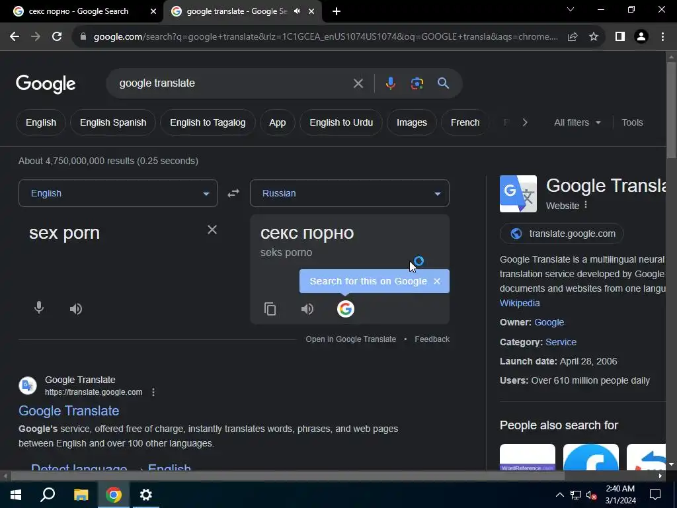The image size is (677, 508).
Task: Search translation on Google via G icon
Action: 345,309
